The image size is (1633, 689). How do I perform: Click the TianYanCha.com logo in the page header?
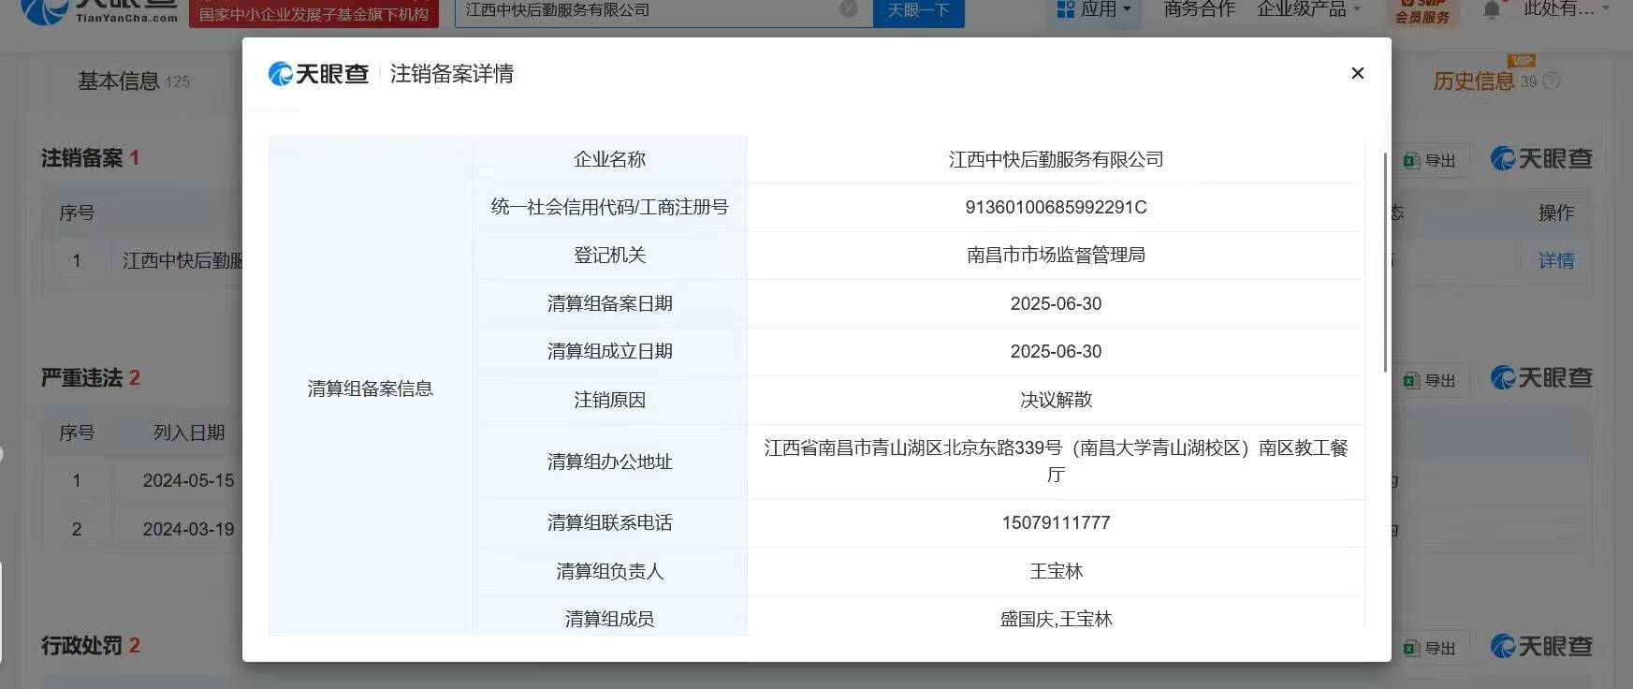point(98,11)
